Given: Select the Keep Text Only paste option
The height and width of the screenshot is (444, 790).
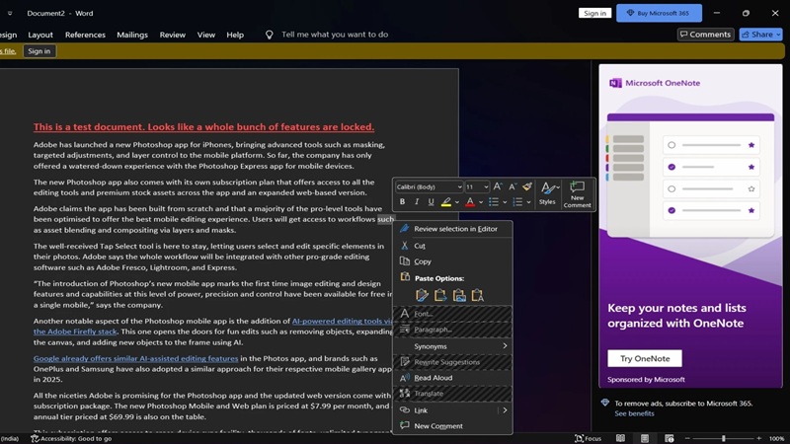Looking at the screenshot, I should (x=478, y=295).
